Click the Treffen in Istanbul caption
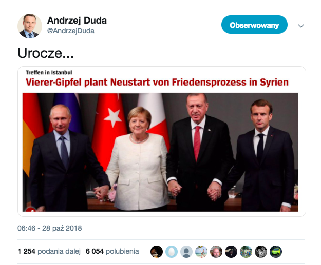Screen dimensions: 321x265 pos(49,73)
